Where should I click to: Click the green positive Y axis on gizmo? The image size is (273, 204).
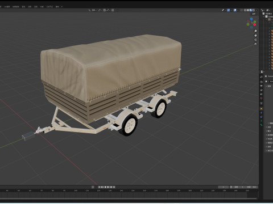click(x=255, y=22)
